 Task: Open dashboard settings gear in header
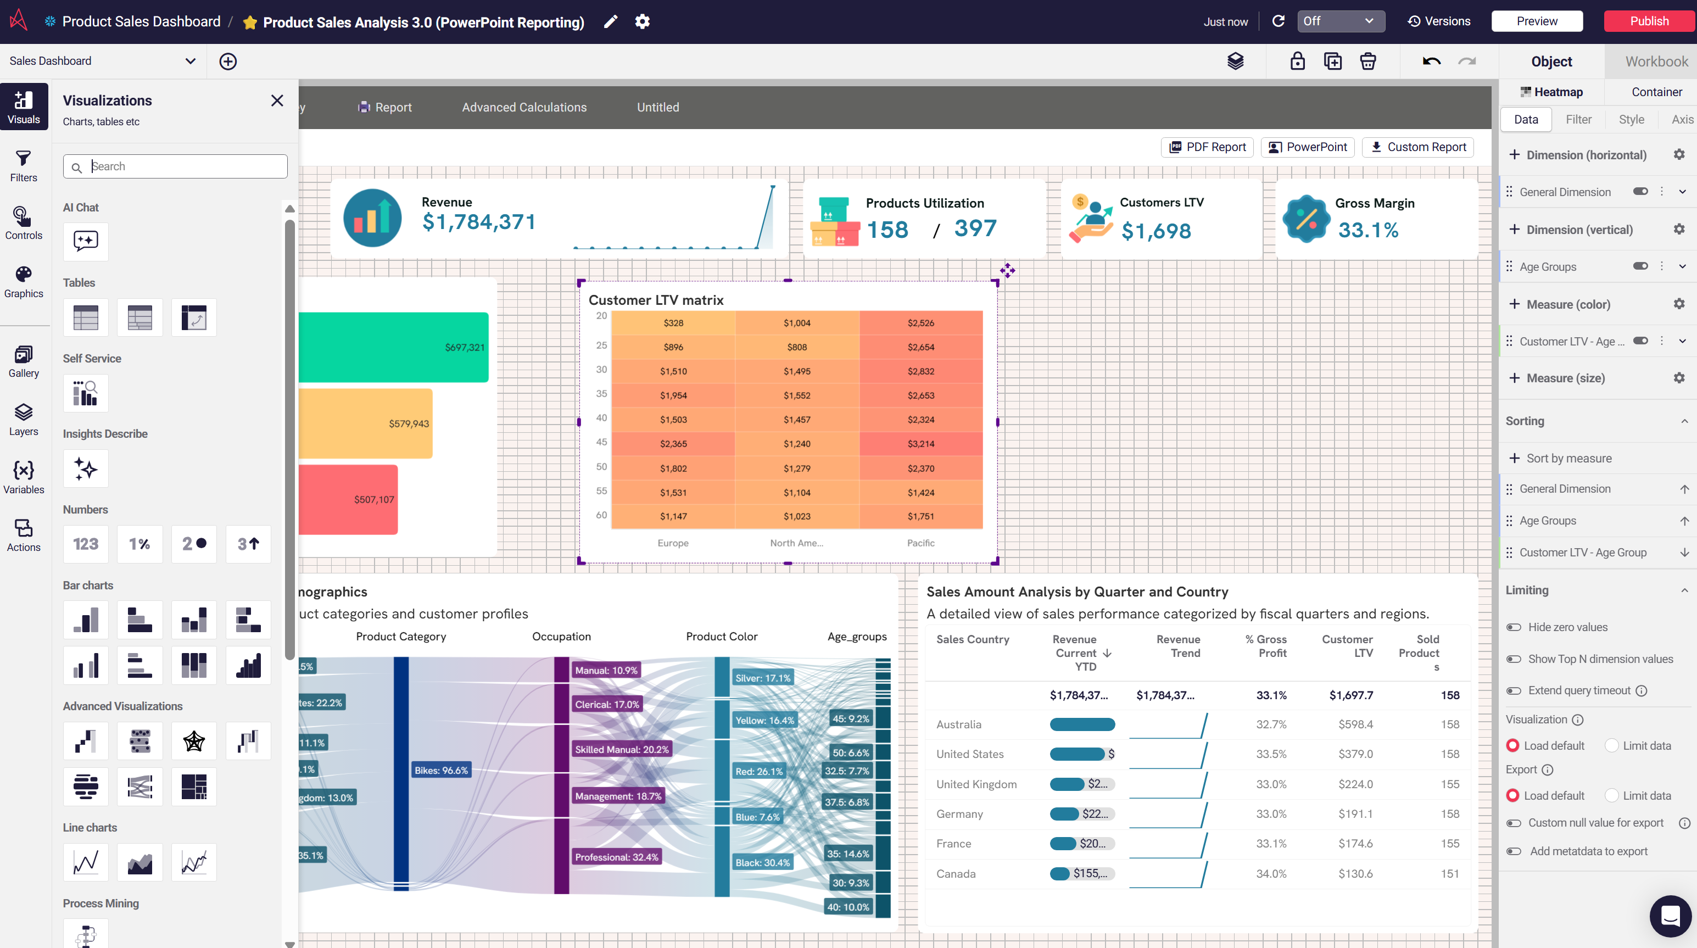pos(643,22)
